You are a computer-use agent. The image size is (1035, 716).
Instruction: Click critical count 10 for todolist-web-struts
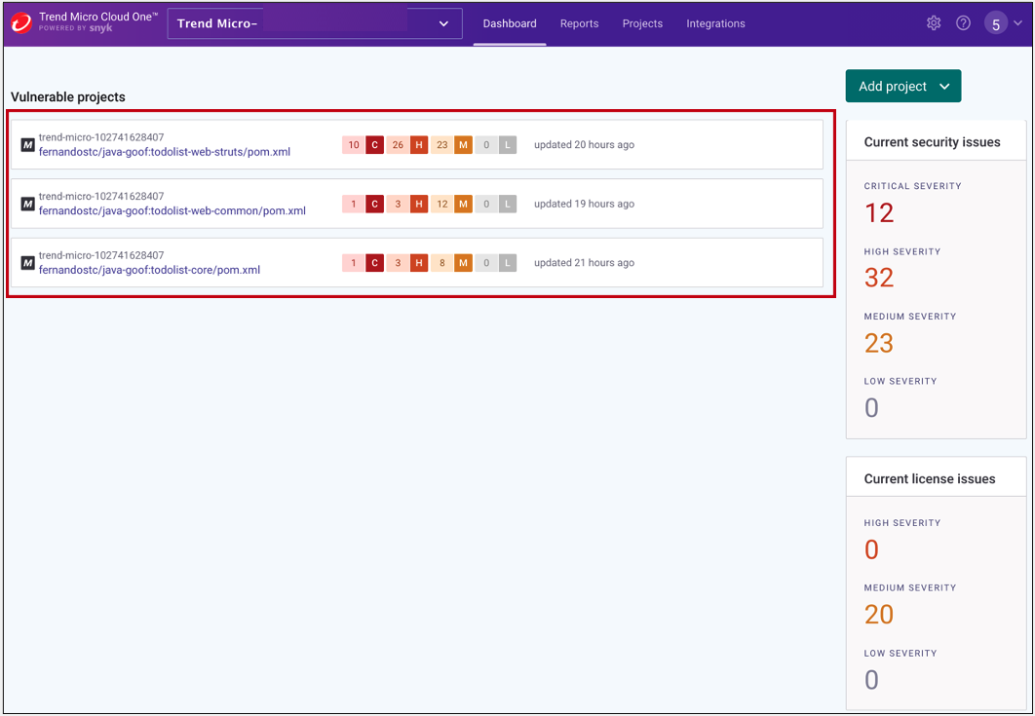pos(354,144)
